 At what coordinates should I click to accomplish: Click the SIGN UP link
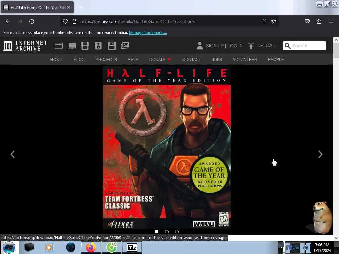point(215,46)
